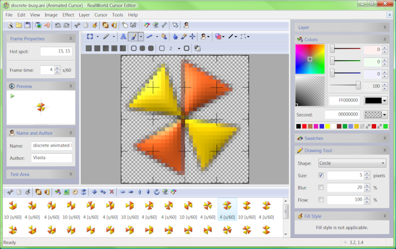Open the Cursor menu
The image size is (396, 249).
[101, 15]
